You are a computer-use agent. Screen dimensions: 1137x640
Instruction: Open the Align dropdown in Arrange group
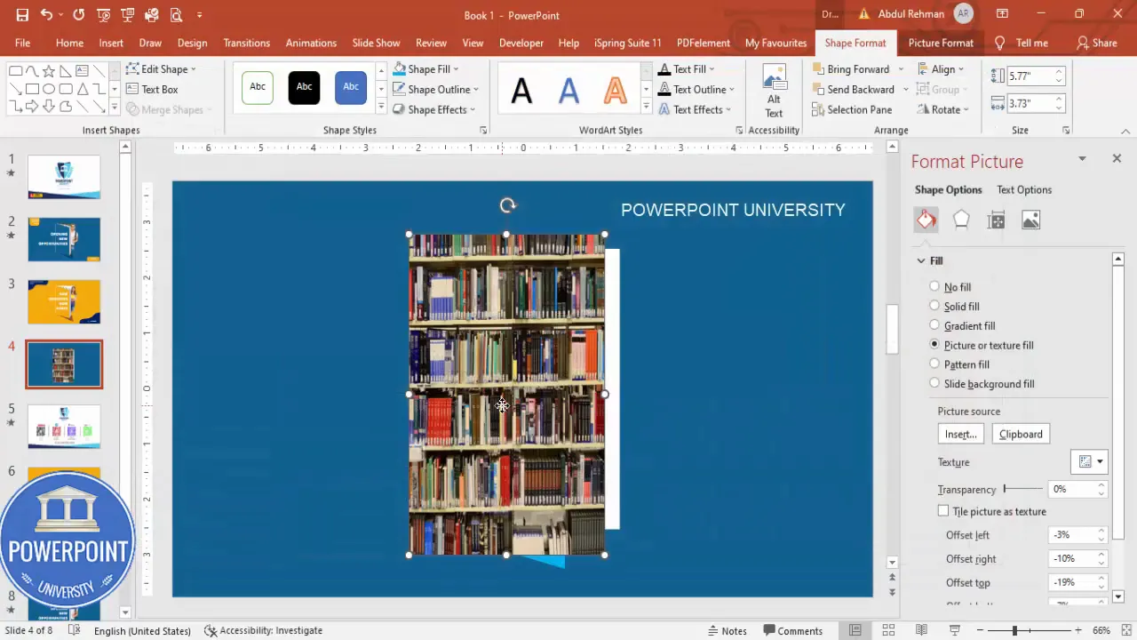tap(941, 69)
